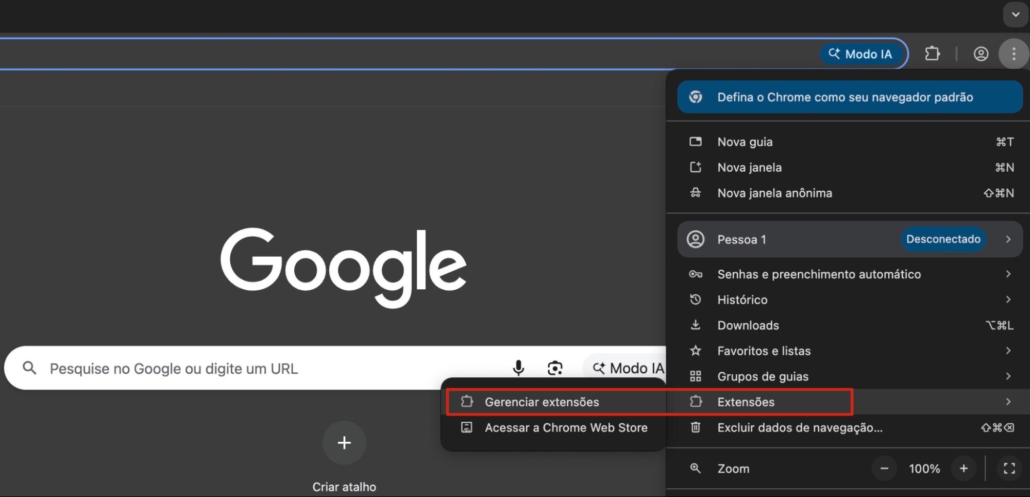The image size is (1030, 497).
Task: Open Google Lens camera search icon
Action: [x=555, y=368]
